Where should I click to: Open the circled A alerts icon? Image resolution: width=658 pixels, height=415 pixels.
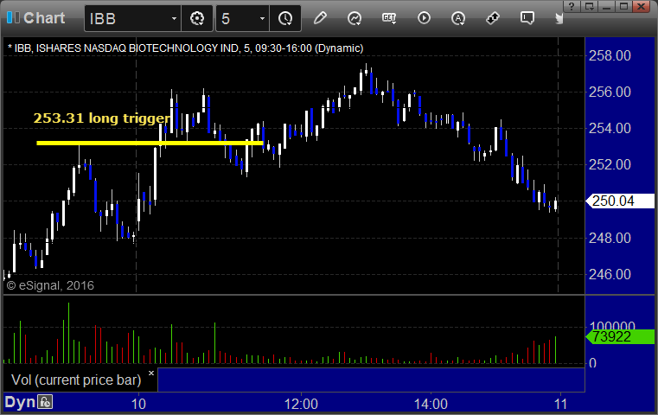457,18
